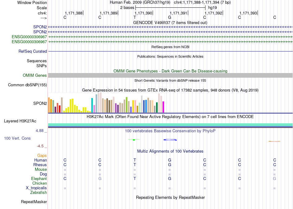Screen dimensions: 293x209
Task: Select the Rhesus species row label
Action: pos(40,165)
